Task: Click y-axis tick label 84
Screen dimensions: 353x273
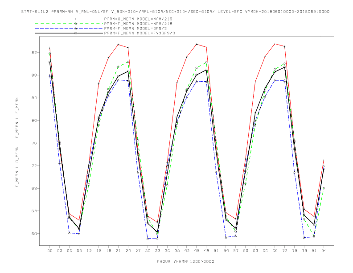Action: (35, 98)
